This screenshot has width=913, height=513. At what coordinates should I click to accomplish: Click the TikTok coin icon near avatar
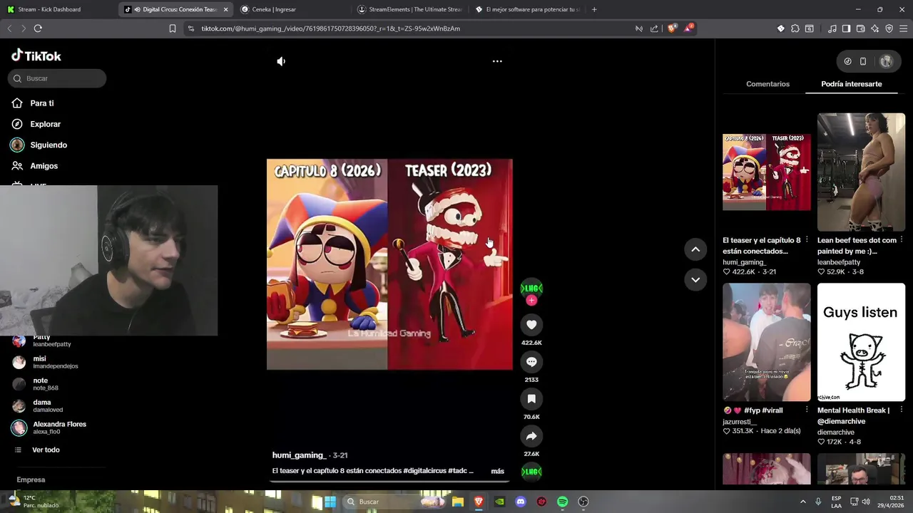tap(847, 61)
